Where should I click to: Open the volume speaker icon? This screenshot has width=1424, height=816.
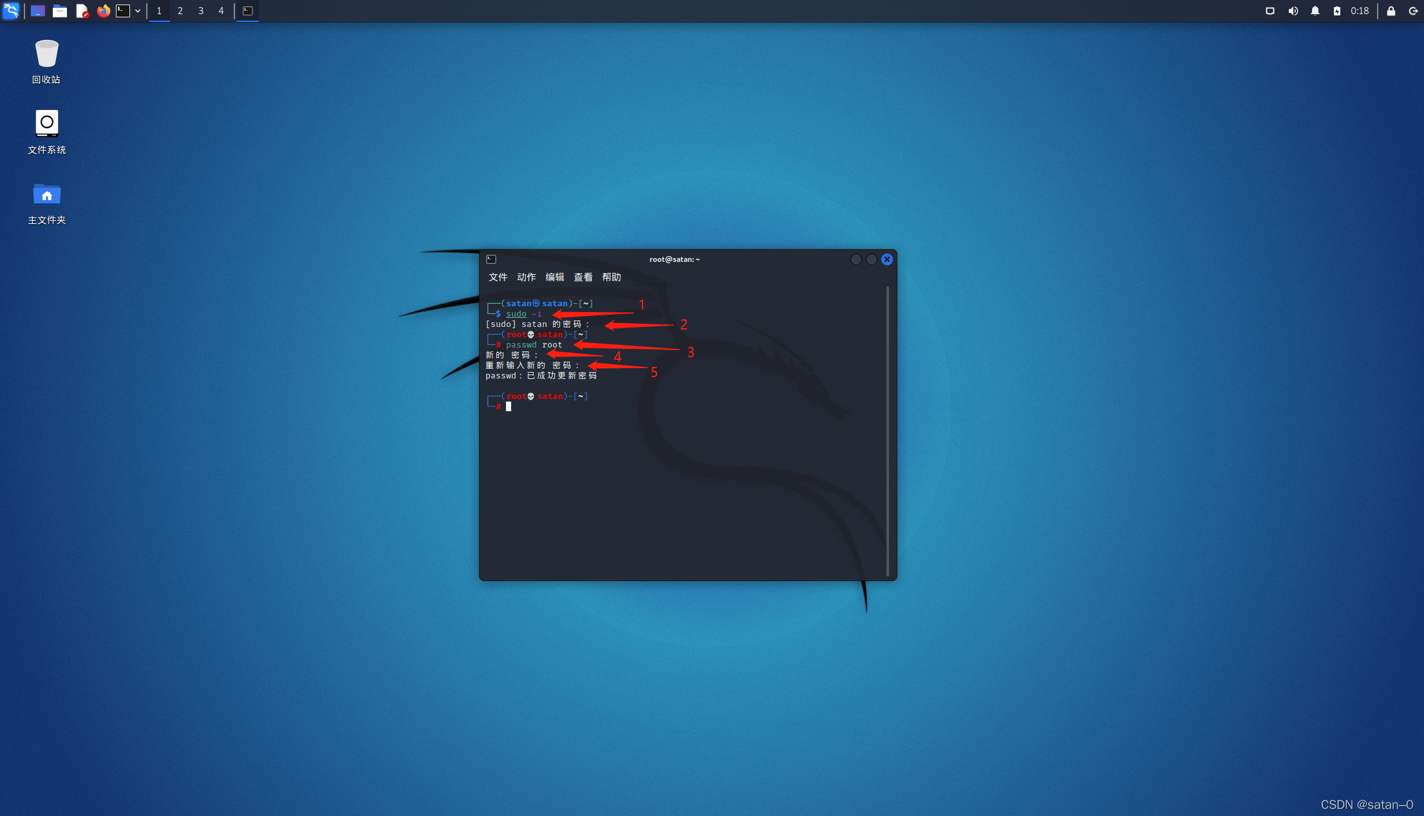pos(1293,10)
